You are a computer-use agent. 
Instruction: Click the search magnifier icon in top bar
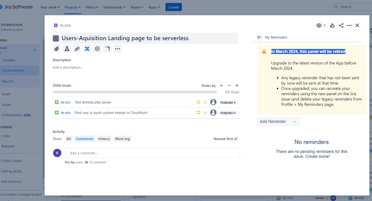coord(336,7)
